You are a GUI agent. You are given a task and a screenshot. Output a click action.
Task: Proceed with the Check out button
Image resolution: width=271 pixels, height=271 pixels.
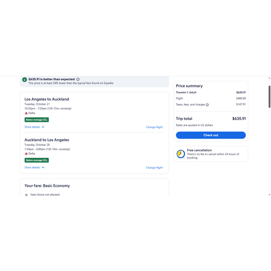click(x=211, y=135)
